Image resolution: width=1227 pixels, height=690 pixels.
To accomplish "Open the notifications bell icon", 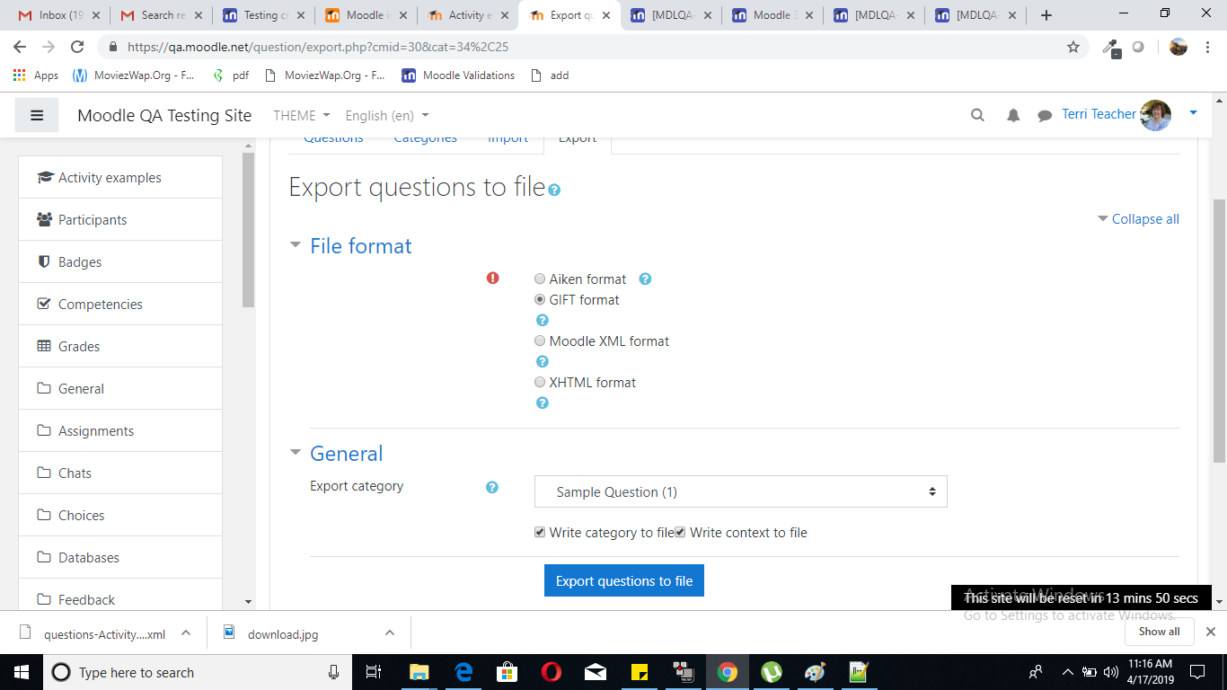I will coord(1013,115).
